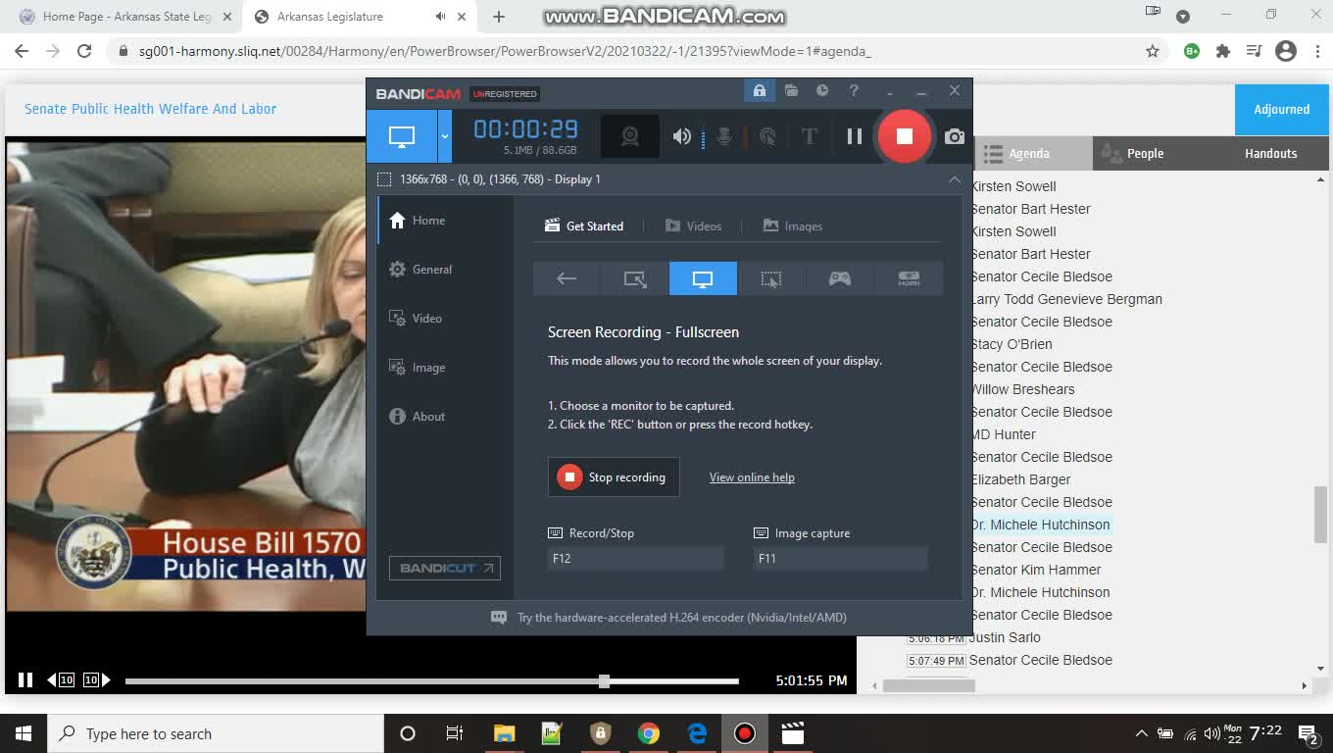This screenshot has width=1333, height=753.
Task: Select Larry Todd Genevieve Bergman entry
Action: click(1066, 299)
